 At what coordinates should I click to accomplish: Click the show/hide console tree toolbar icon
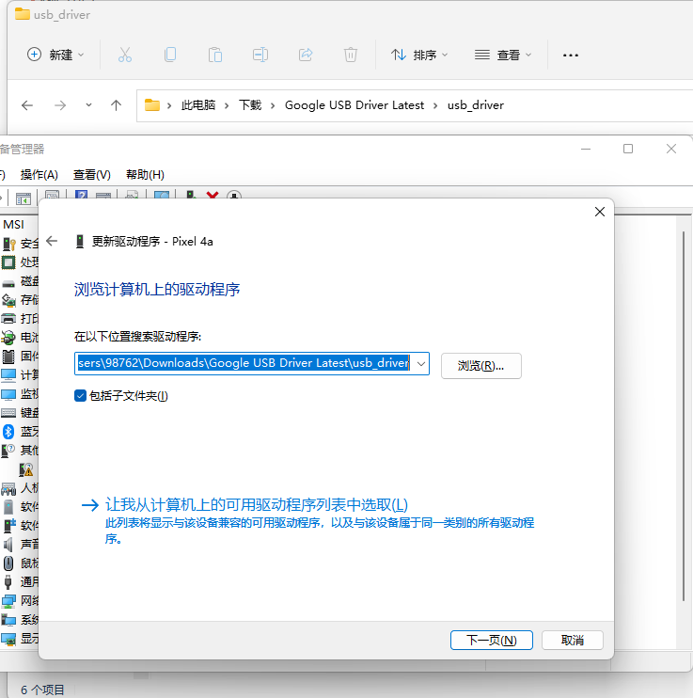click(x=24, y=198)
